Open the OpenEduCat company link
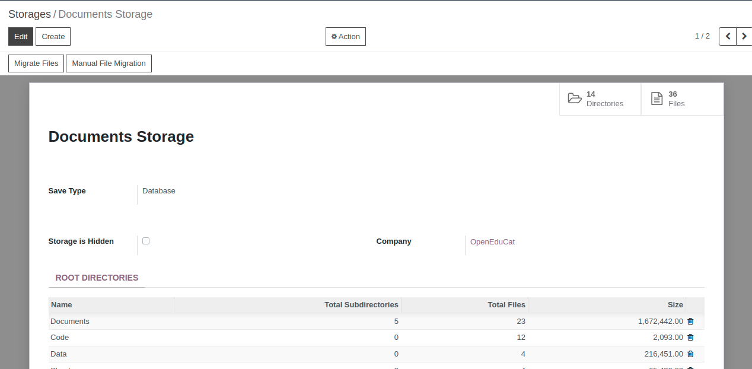The image size is (752, 369). pyautogui.click(x=492, y=242)
